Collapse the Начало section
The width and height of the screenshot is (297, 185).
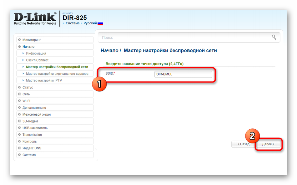coord(28,47)
